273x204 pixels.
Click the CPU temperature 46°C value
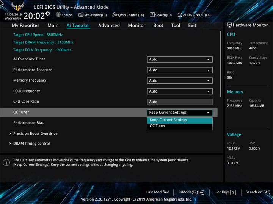click(253, 48)
